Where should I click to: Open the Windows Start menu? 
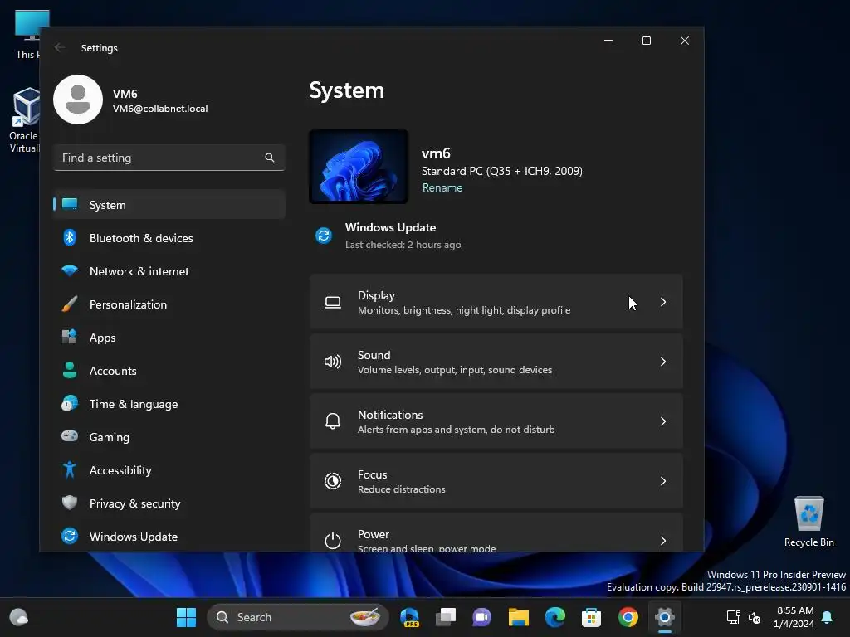pyautogui.click(x=186, y=617)
